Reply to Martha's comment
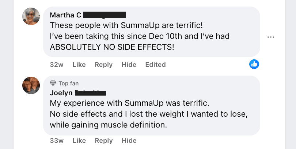The image size is (296, 149). pyautogui.click(x=103, y=65)
